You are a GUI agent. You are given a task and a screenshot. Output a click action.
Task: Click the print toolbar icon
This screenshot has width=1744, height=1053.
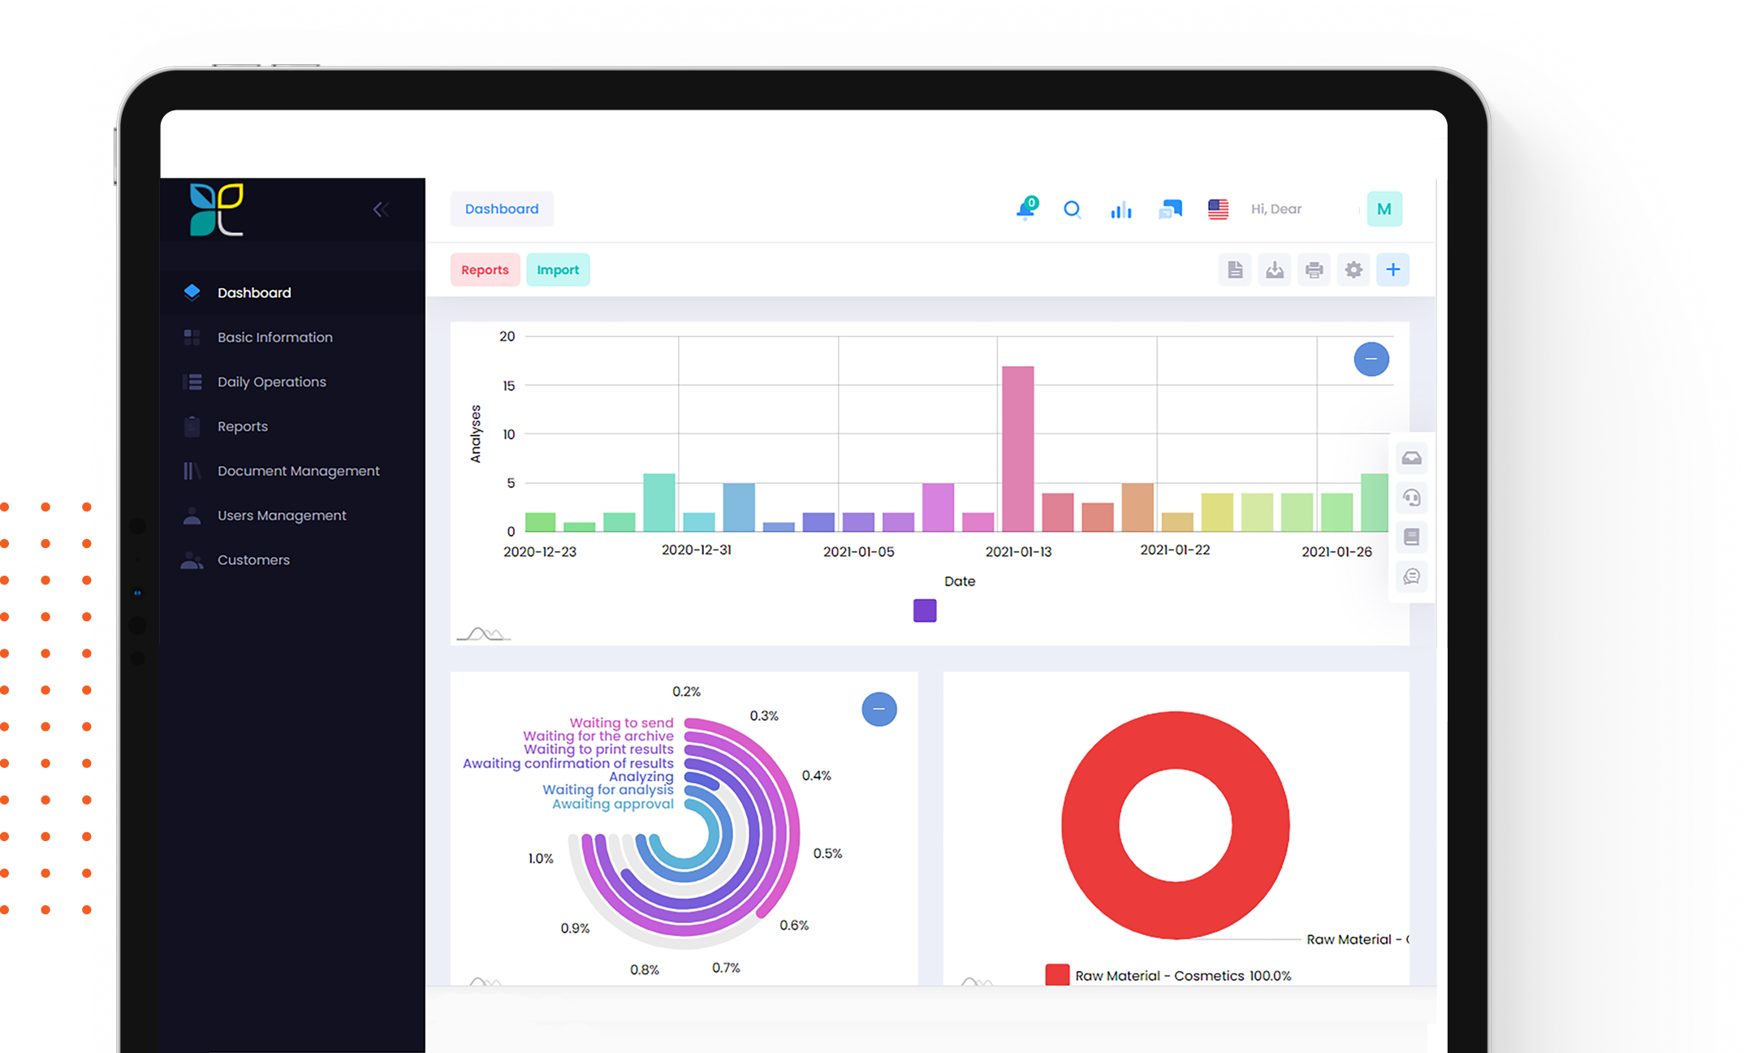click(x=1314, y=270)
